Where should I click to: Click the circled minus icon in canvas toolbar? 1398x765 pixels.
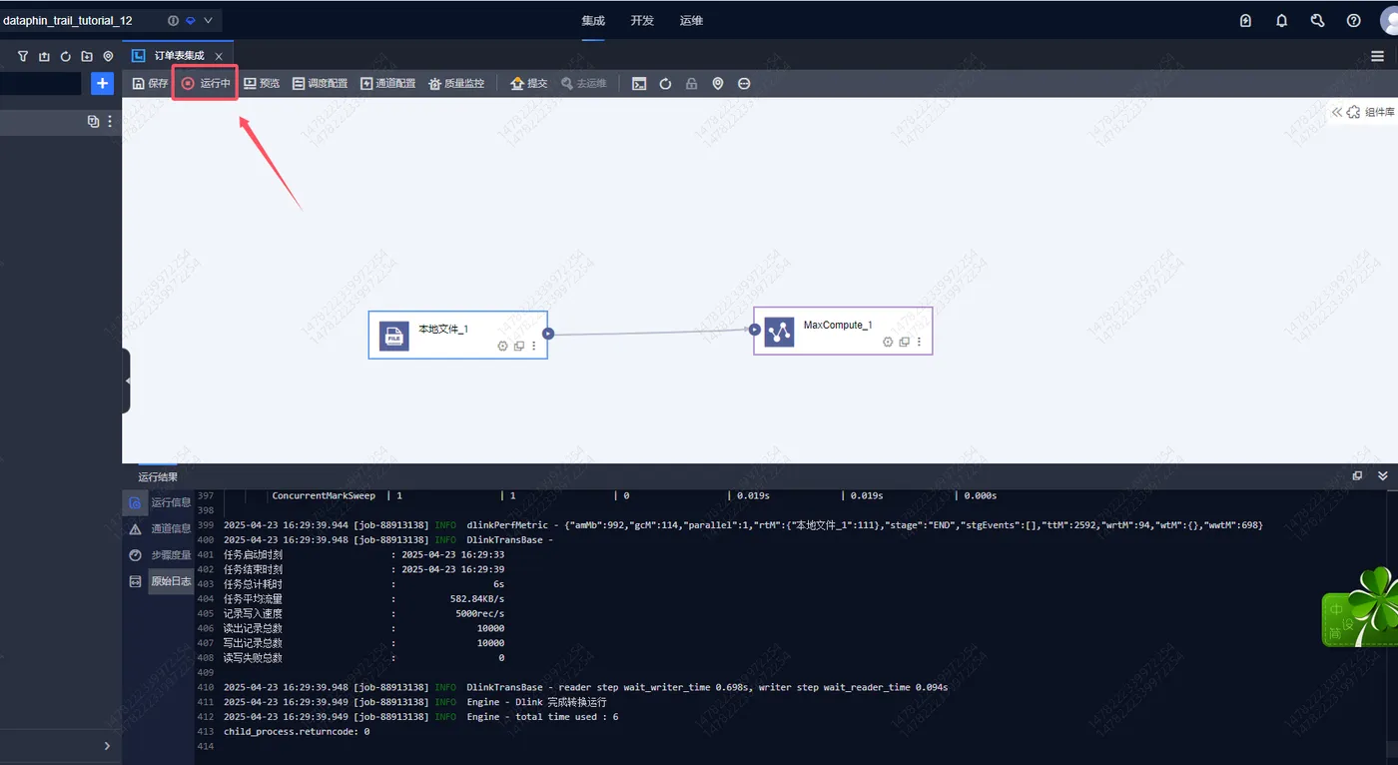pos(744,84)
